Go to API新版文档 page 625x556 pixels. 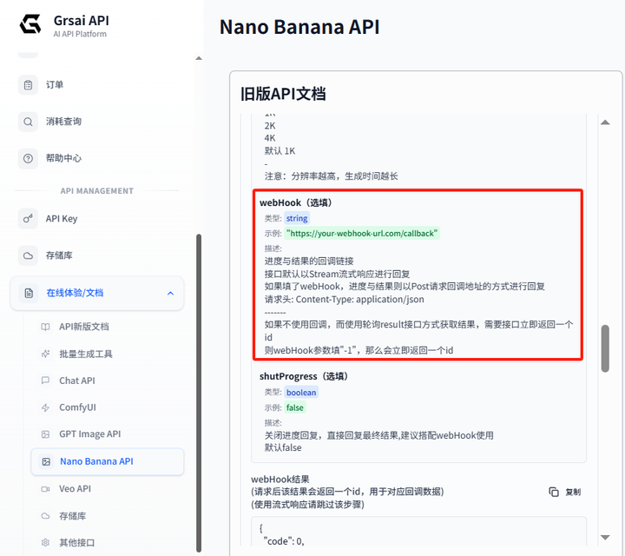pyautogui.click(x=84, y=327)
